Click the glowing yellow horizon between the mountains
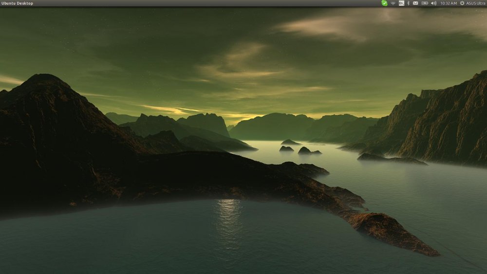Viewport: 487px width, 274px height. point(239,117)
